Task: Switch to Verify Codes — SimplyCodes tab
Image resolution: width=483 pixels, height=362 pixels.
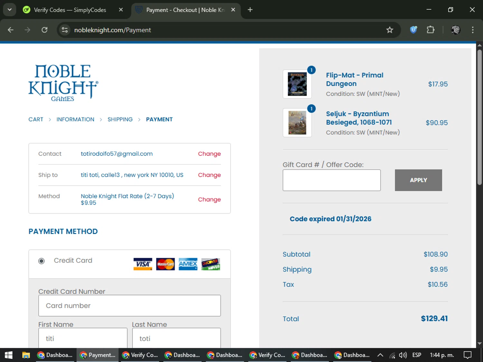Action: [x=70, y=10]
